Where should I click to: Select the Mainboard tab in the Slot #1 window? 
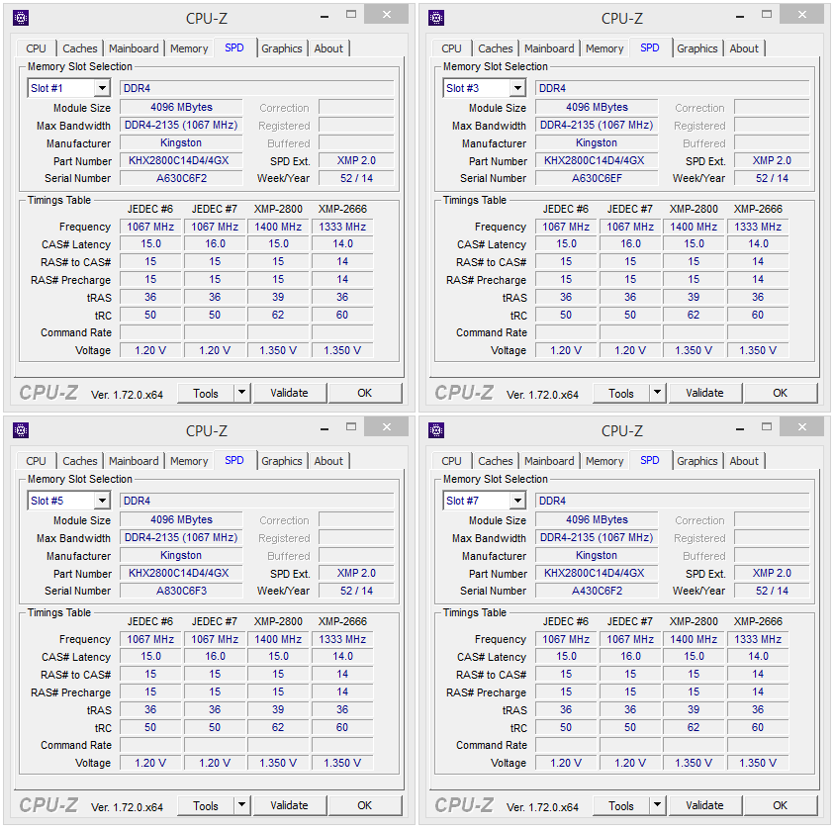[x=134, y=48]
